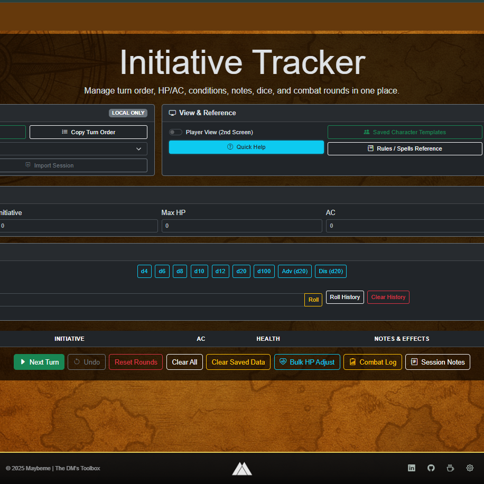The image size is (484, 484).
Task: Open the settings gear in footer
Action: click(470, 468)
